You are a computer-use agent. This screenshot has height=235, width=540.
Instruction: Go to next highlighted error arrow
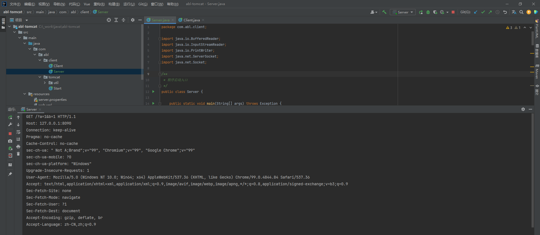click(531, 28)
